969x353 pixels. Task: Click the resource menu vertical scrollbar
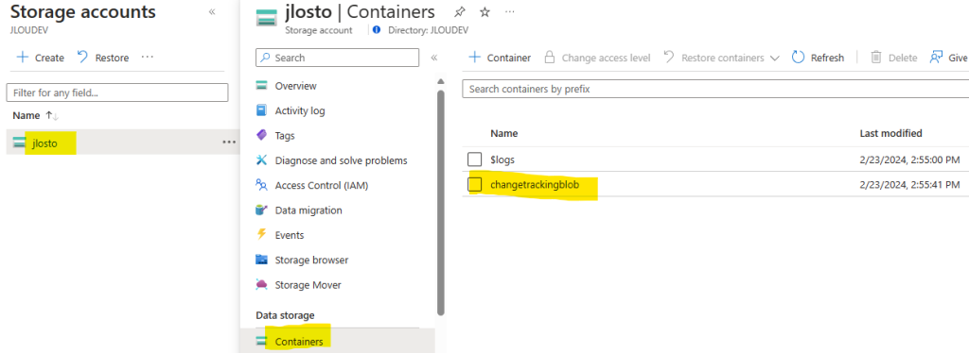coord(441,202)
